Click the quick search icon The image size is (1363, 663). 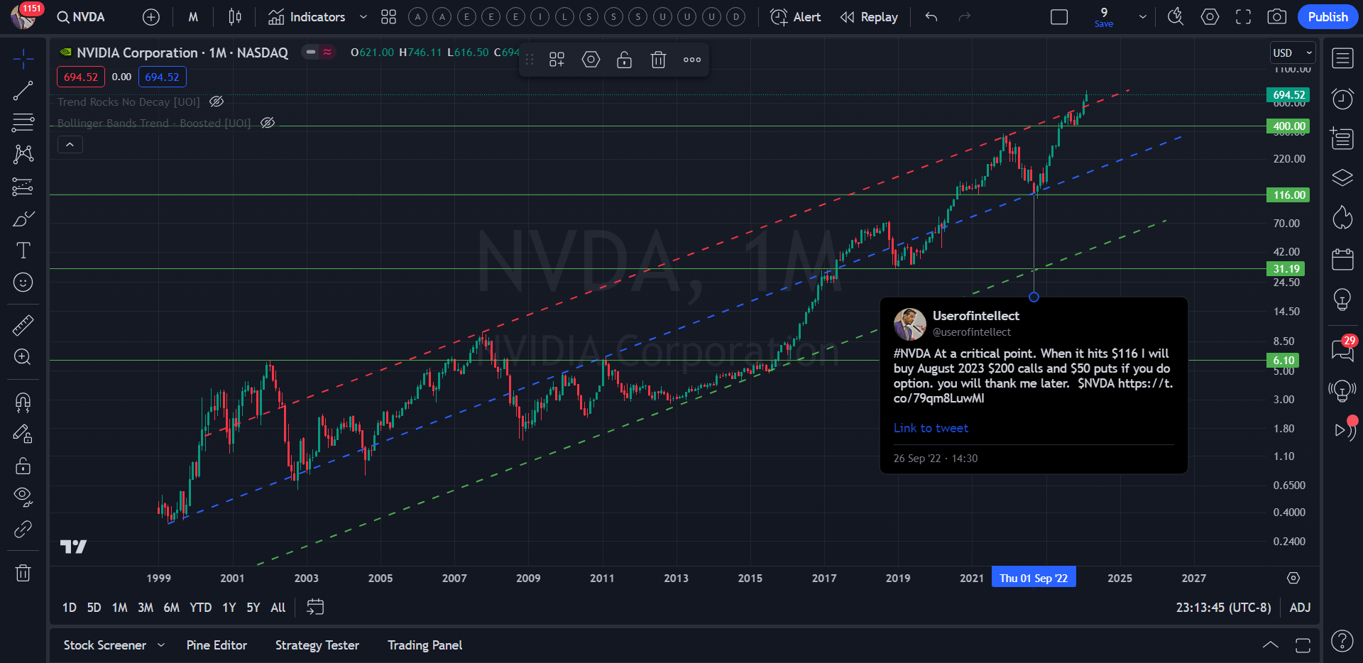pyautogui.click(x=1176, y=17)
